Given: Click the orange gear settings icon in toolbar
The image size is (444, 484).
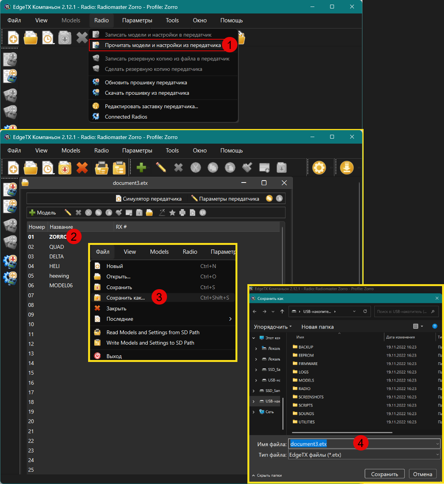Looking at the screenshot, I should tap(319, 167).
